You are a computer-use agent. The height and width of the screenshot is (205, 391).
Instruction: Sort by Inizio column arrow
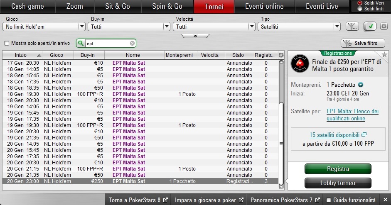tap(39, 55)
